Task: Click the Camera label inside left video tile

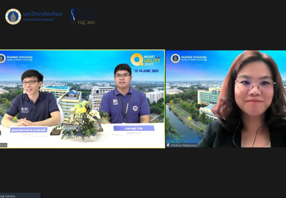Action: point(3,145)
